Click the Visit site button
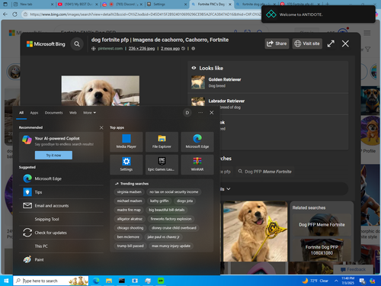Screen dimensions: 381x286 (307, 43)
